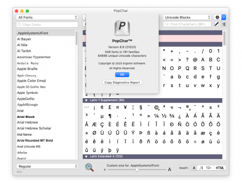Click the custom size slider handle
Viewport: 242px width, 183px height.
point(137,170)
